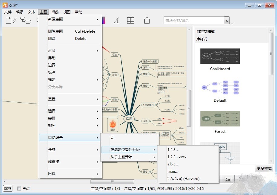Click the calendar grid toolbar icon
This screenshot has height=195, width=277.
tap(130, 20)
